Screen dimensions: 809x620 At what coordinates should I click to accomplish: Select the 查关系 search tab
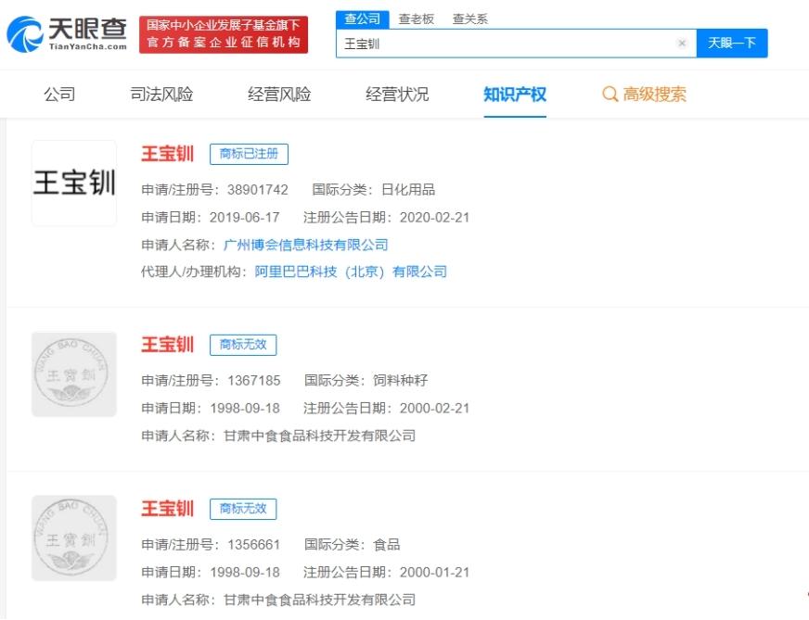click(x=470, y=19)
